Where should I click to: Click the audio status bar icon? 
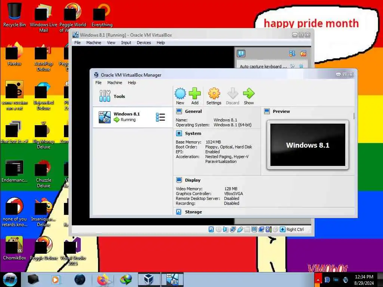pyautogui.click(x=226, y=229)
